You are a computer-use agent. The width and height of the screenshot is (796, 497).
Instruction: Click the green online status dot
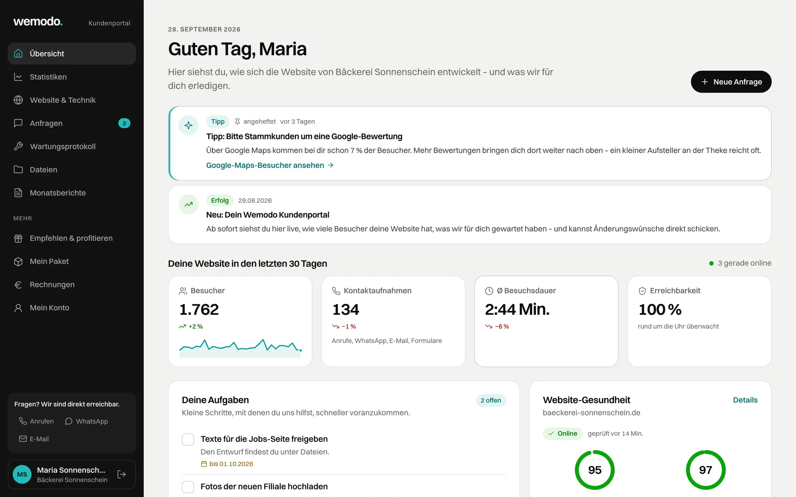[x=711, y=263]
